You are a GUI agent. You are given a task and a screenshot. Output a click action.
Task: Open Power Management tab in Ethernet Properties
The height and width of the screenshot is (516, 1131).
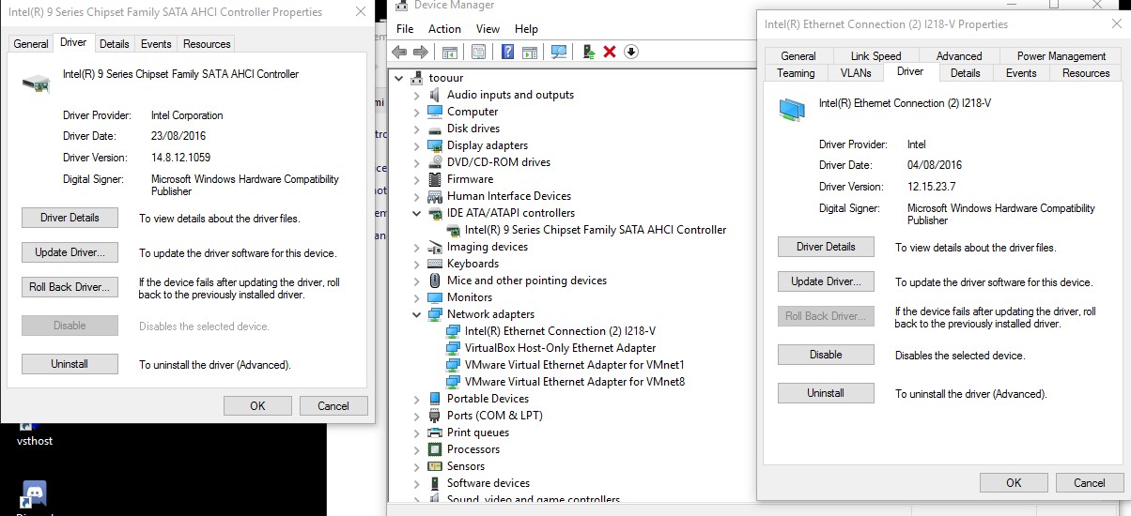click(1061, 56)
